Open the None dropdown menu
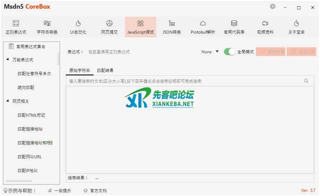320x196 pixels. [x=210, y=52]
